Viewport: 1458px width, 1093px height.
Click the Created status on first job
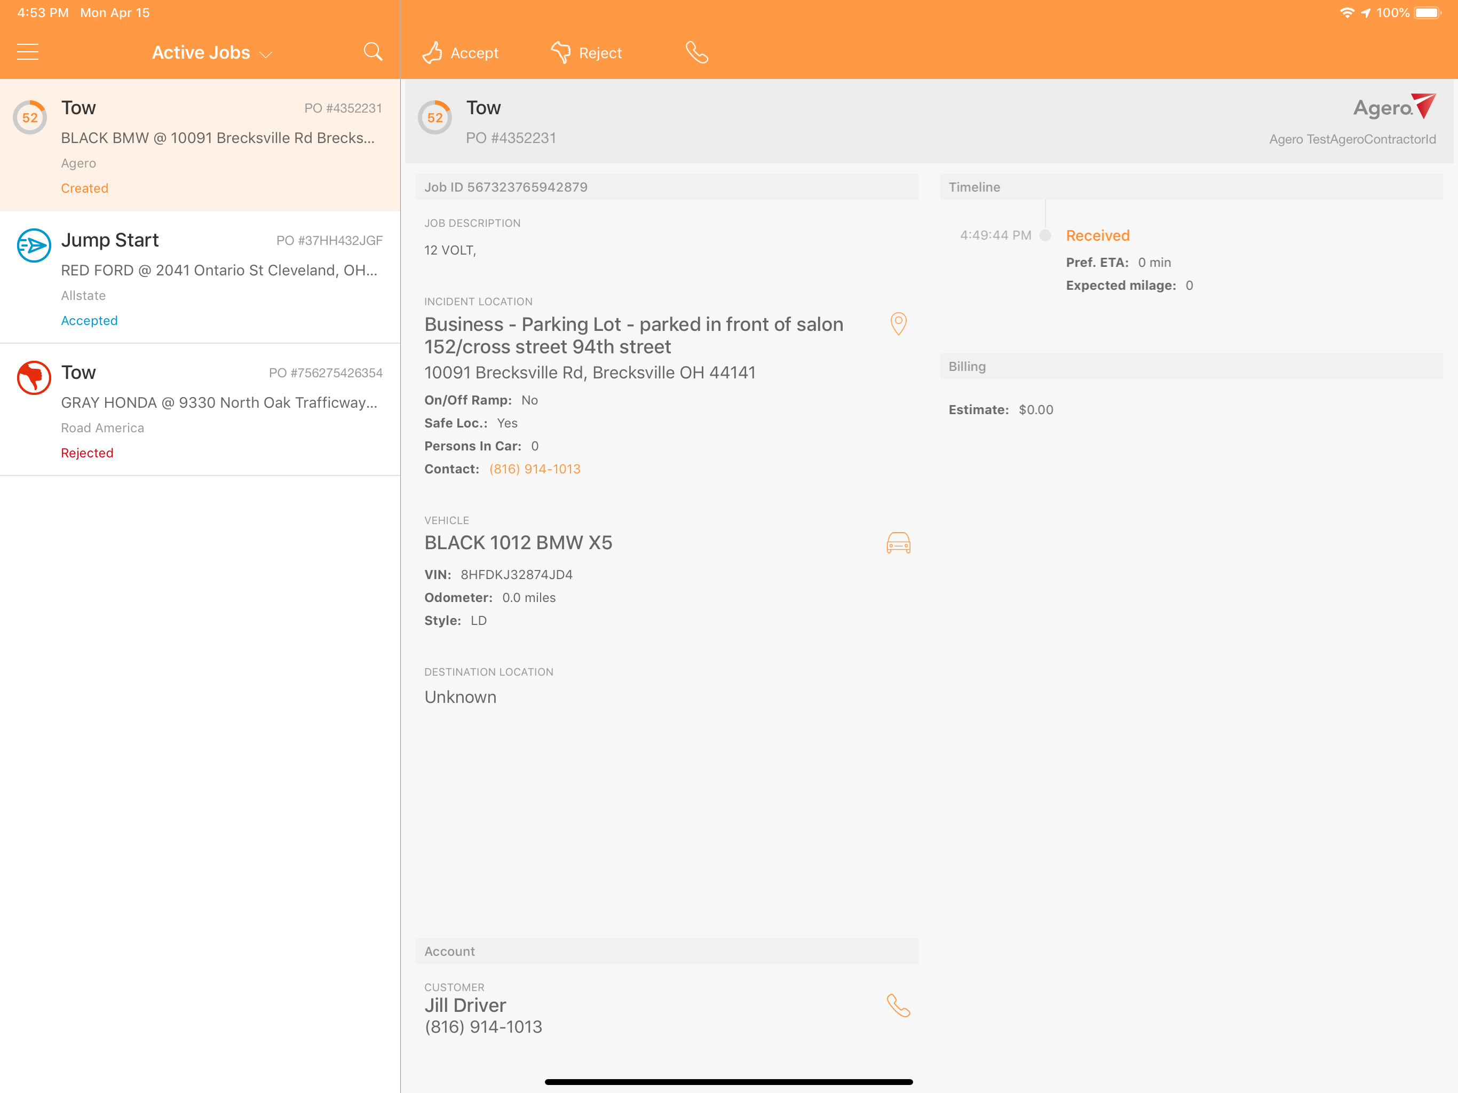tap(84, 188)
